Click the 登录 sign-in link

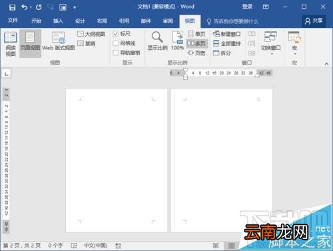point(247,7)
